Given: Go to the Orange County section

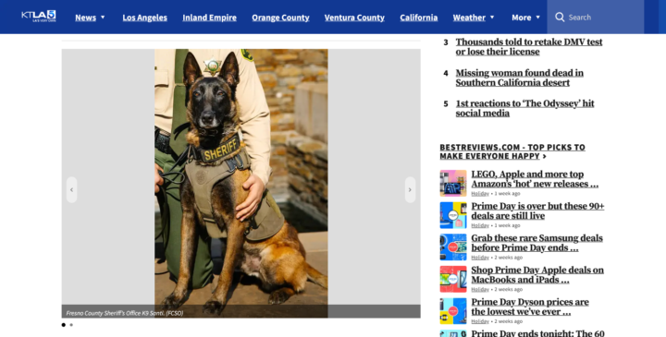Looking at the screenshot, I should (x=280, y=18).
